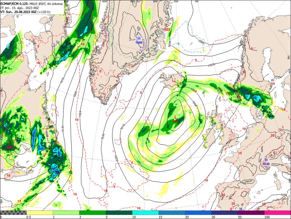Viewport: 291px width, 219px height.
Task: Click the light green 1–3 legend swatch
Action: coord(66,213)
